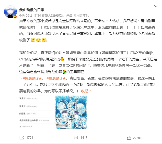Image resolution: width=162 pixels, height=144 pixels.
Task: Click the orange verified V badge
Action: click(x=15, y=17)
